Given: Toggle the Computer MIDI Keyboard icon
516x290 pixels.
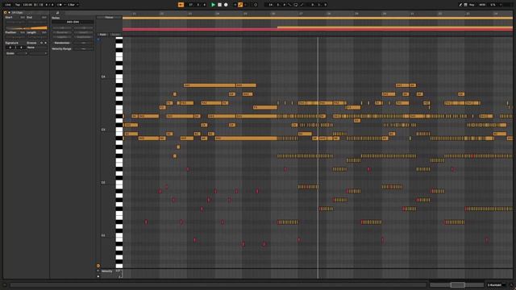Looking at the screenshot, I should (466, 5).
